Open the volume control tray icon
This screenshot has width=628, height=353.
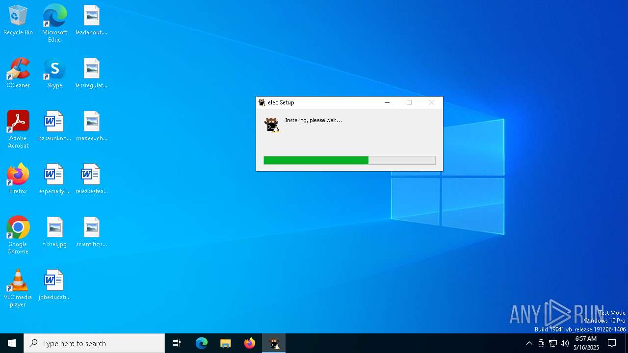point(565,343)
